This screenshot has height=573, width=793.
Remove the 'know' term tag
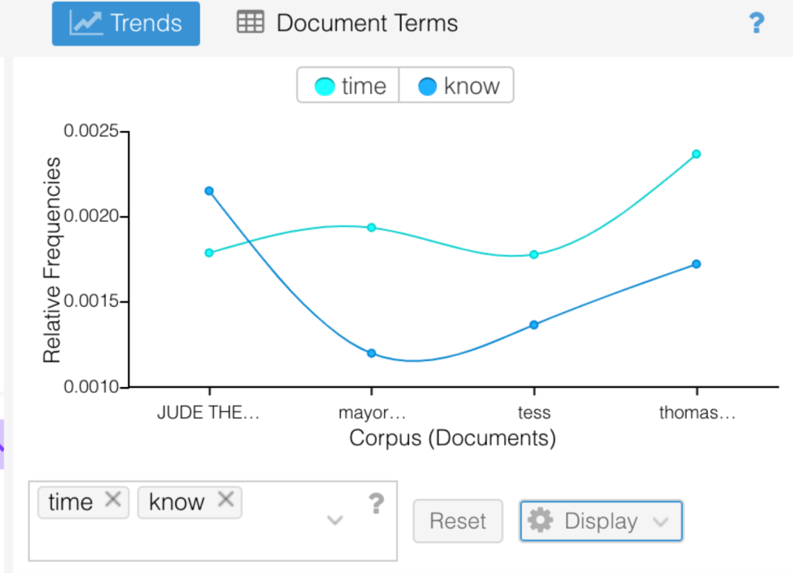225,500
